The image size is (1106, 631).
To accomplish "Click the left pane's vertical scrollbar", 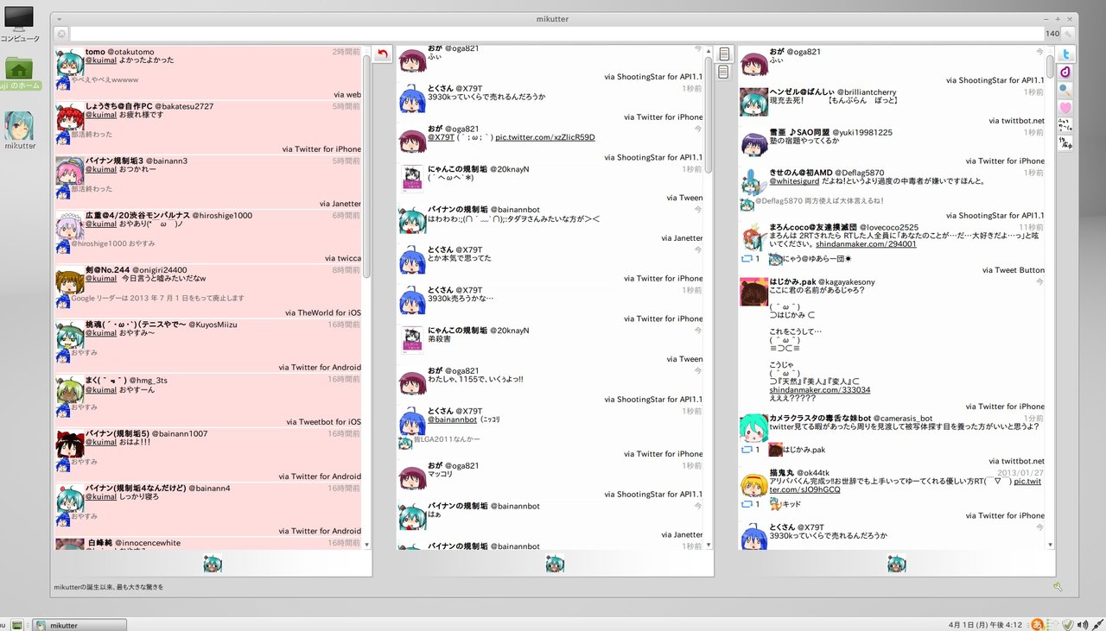I will [x=366, y=167].
